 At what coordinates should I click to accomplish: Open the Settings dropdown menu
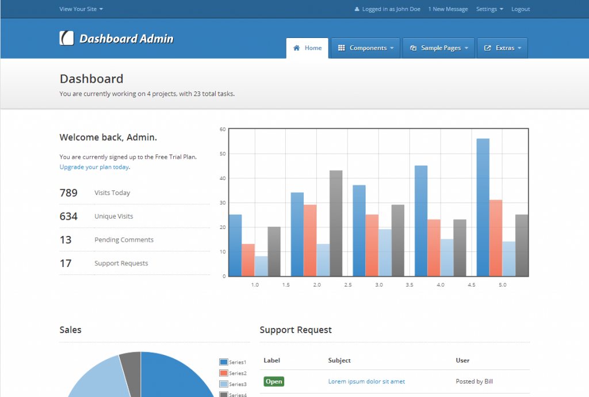pyautogui.click(x=489, y=9)
